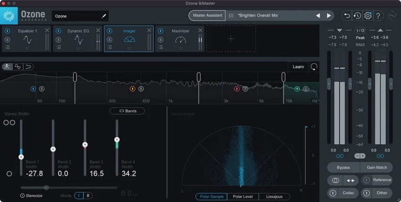
Task: Click the Bypass button
Action: point(343,167)
